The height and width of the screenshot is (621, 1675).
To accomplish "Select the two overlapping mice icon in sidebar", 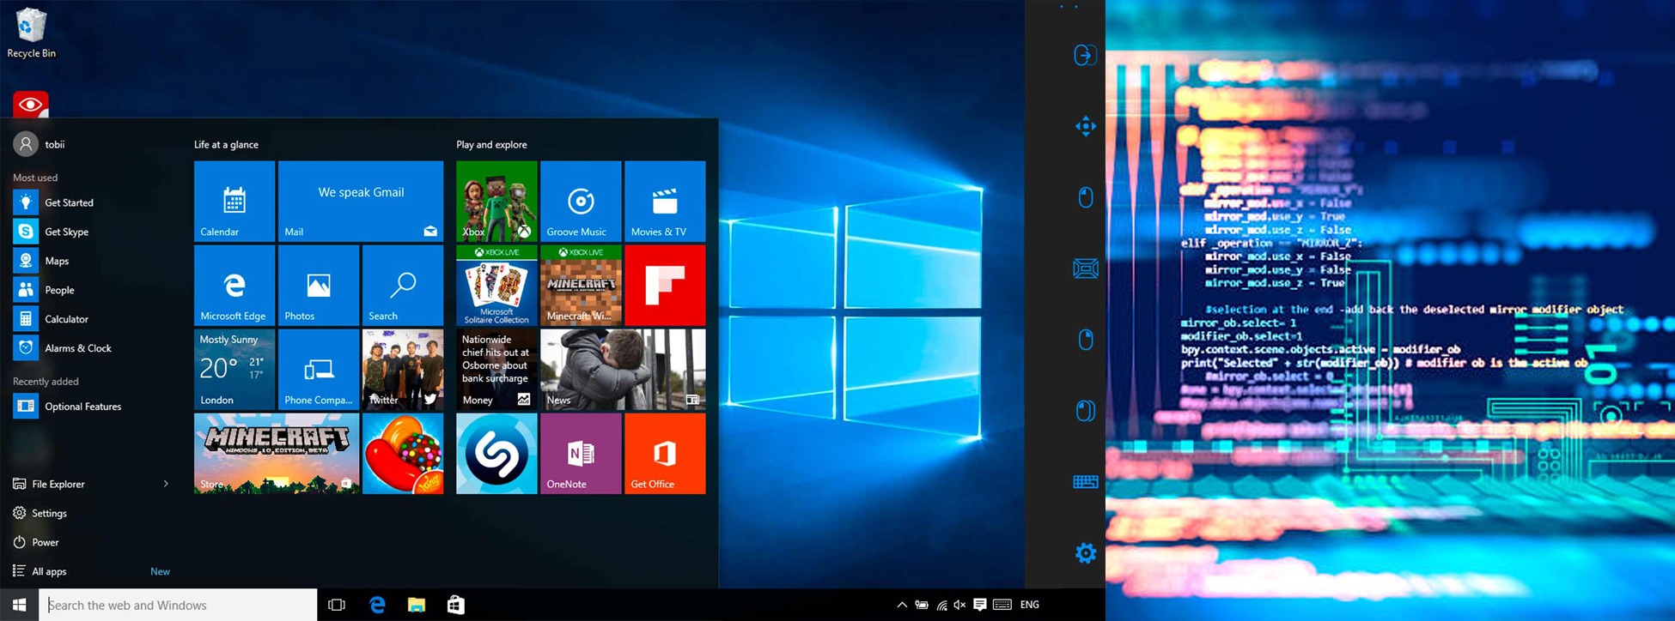I will click(1086, 410).
